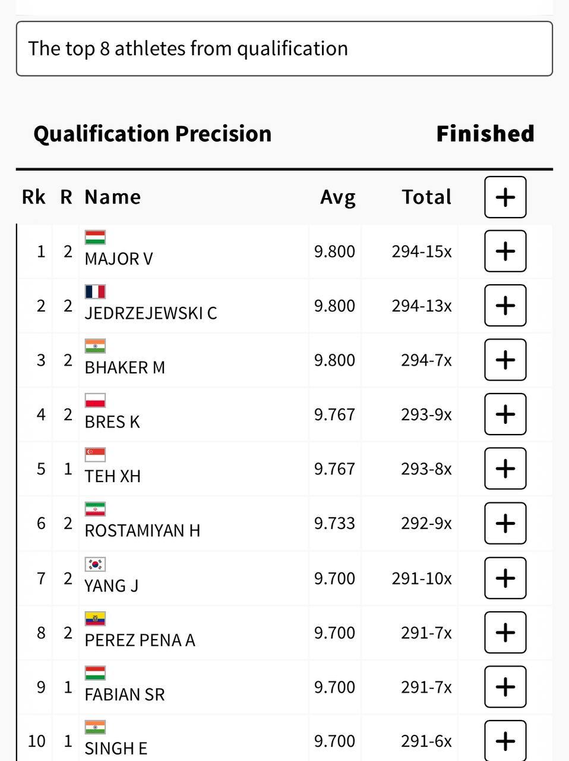
Task: Click Hungary flag next to MAJOR V
Action: pyautogui.click(x=95, y=237)
